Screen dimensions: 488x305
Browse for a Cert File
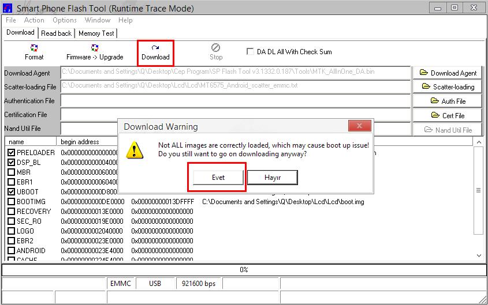tap(448, 115)
